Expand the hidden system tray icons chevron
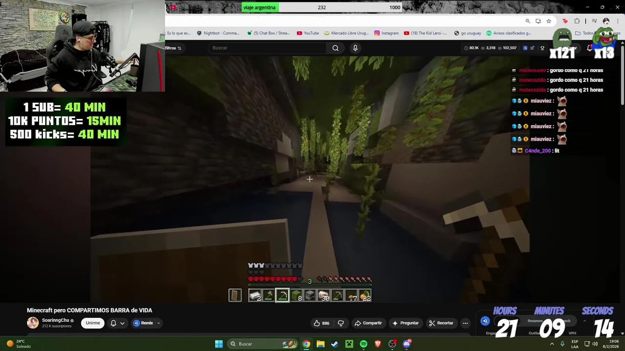This screenshot has width=625, height=351. (x=552, y=344)
